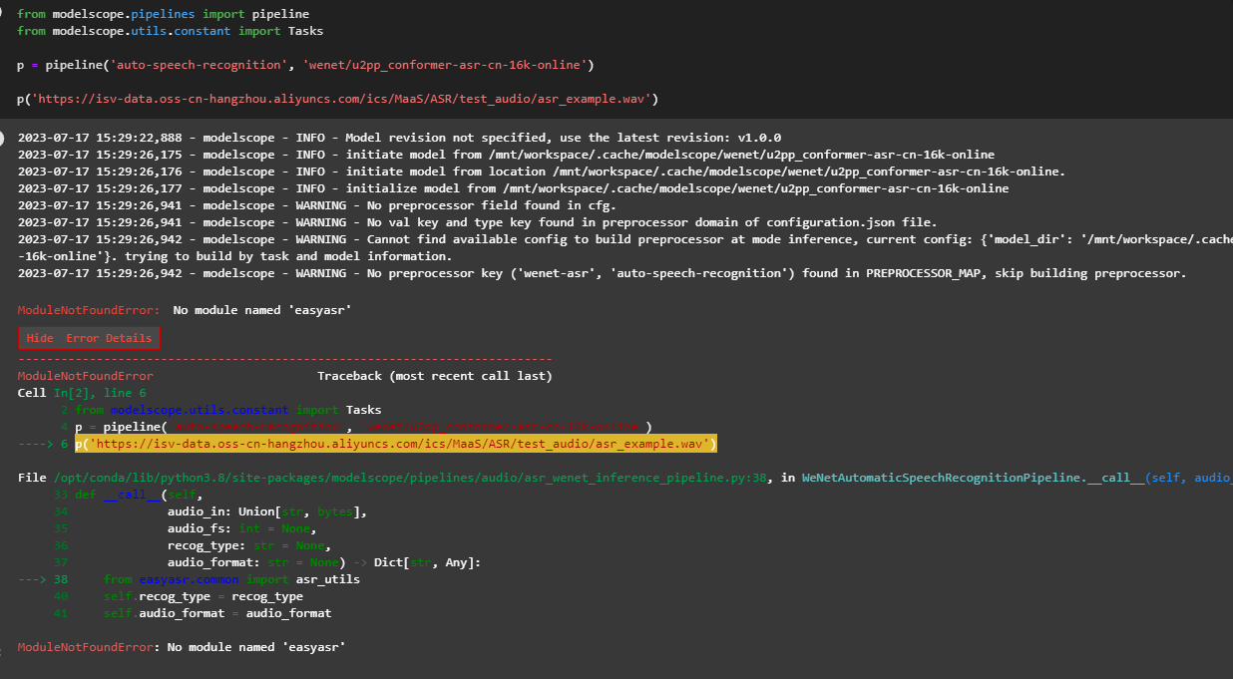The image size is (1233, 679).
Task: Click the output indicator icon beside the log
Action: 3,137
